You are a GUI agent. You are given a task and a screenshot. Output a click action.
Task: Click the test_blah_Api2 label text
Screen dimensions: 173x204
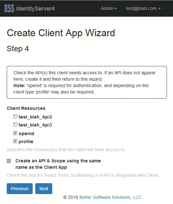[35, 117]
